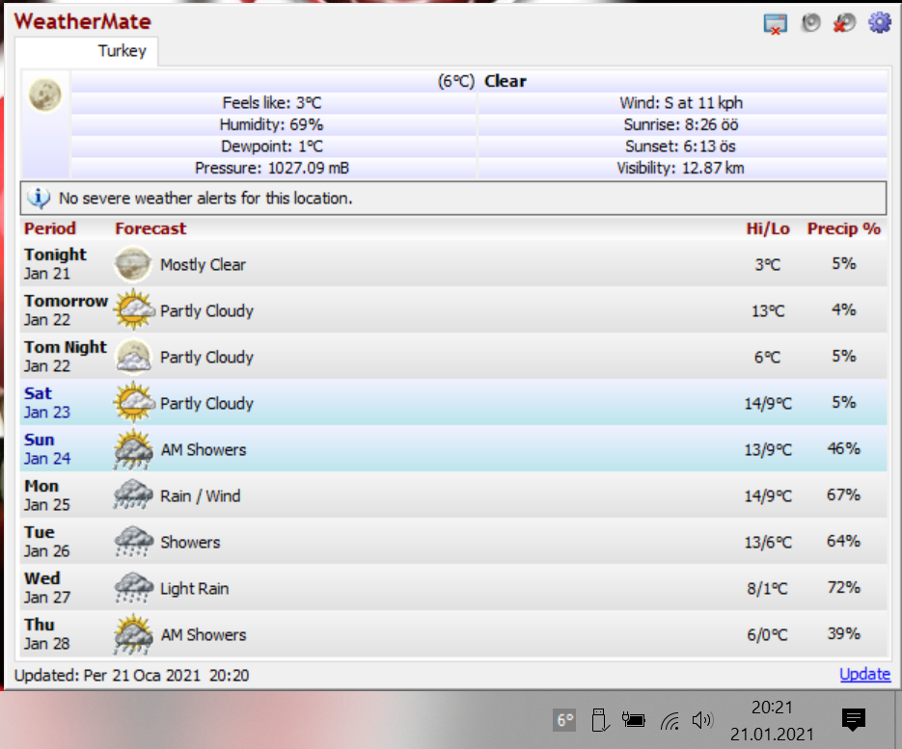The image size is (902, 749).
Task: Select the Wed Jan 27 period
Action: click(x=47, y=587)
